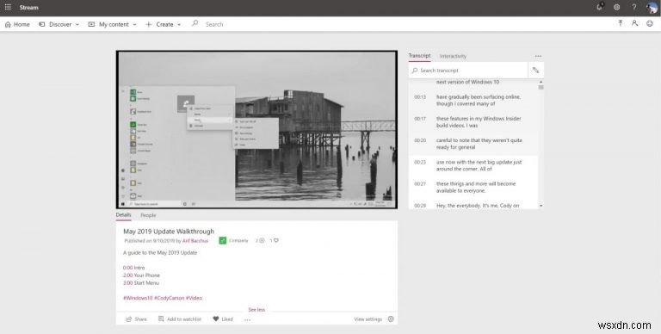
Task: Open notifications bell icon
Action: click(x=600, y=7)
